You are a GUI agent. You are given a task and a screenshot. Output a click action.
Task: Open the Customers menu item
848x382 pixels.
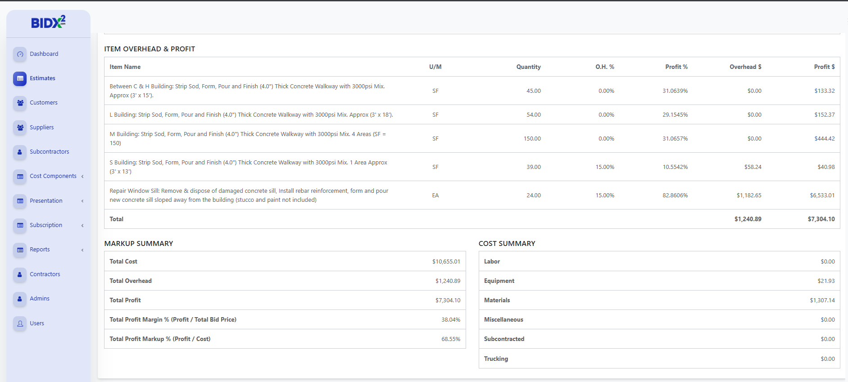pos(44,103)
